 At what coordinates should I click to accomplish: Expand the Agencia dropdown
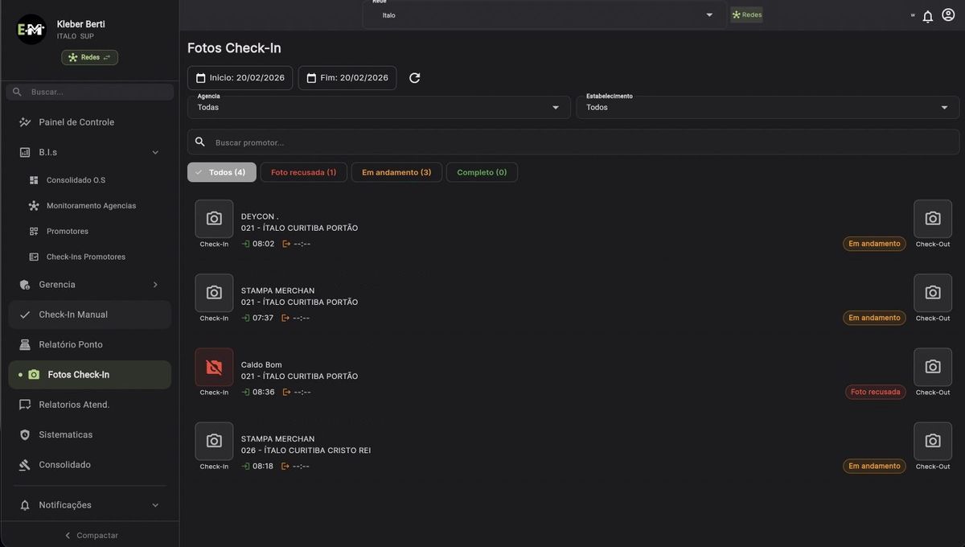pos(555,105)
